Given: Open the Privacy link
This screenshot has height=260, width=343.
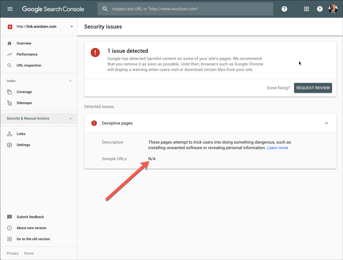Looking at the screenshot, I should click(13, 253).
